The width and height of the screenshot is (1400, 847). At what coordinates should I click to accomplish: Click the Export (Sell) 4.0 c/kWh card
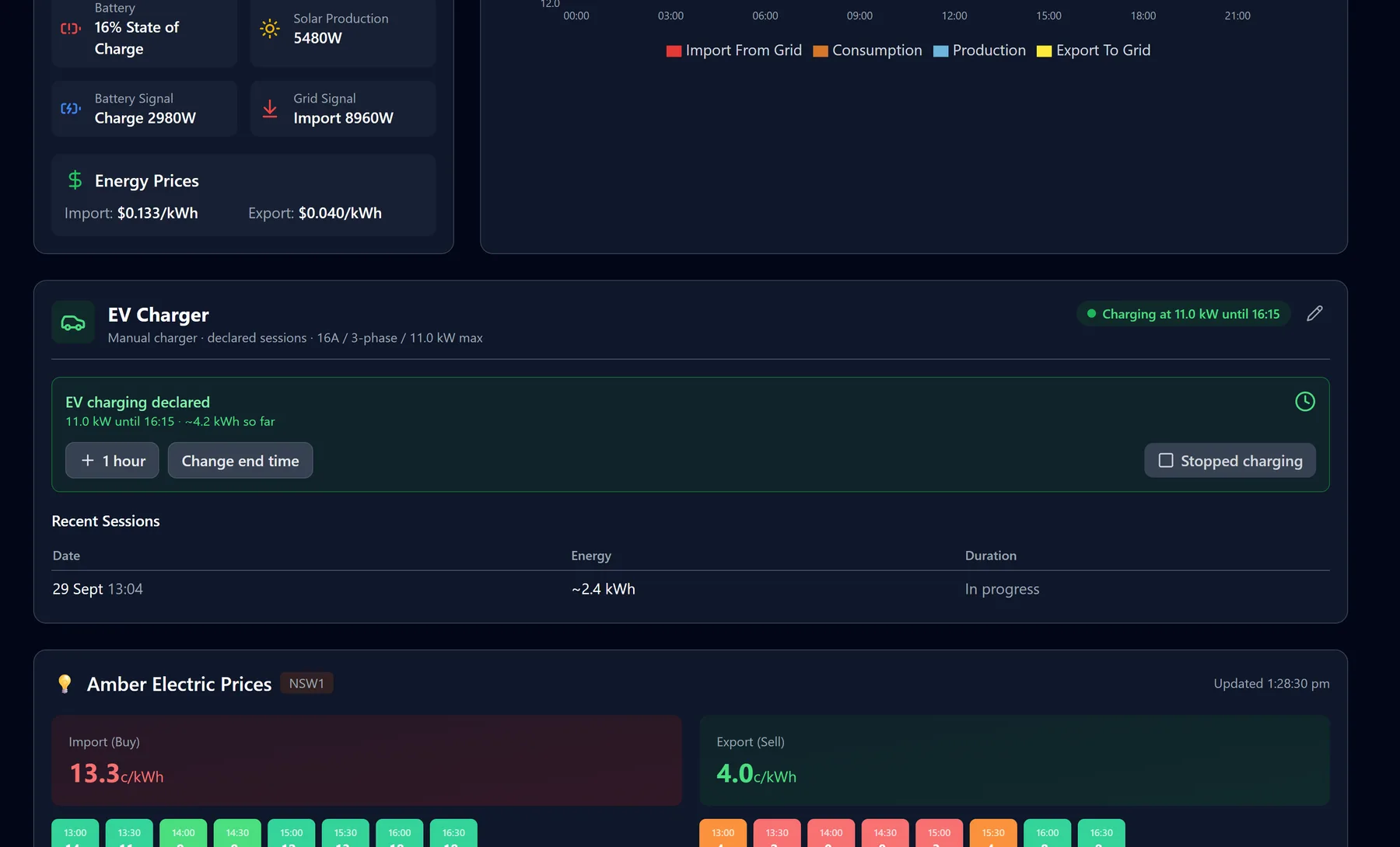tap(1014, 760)
